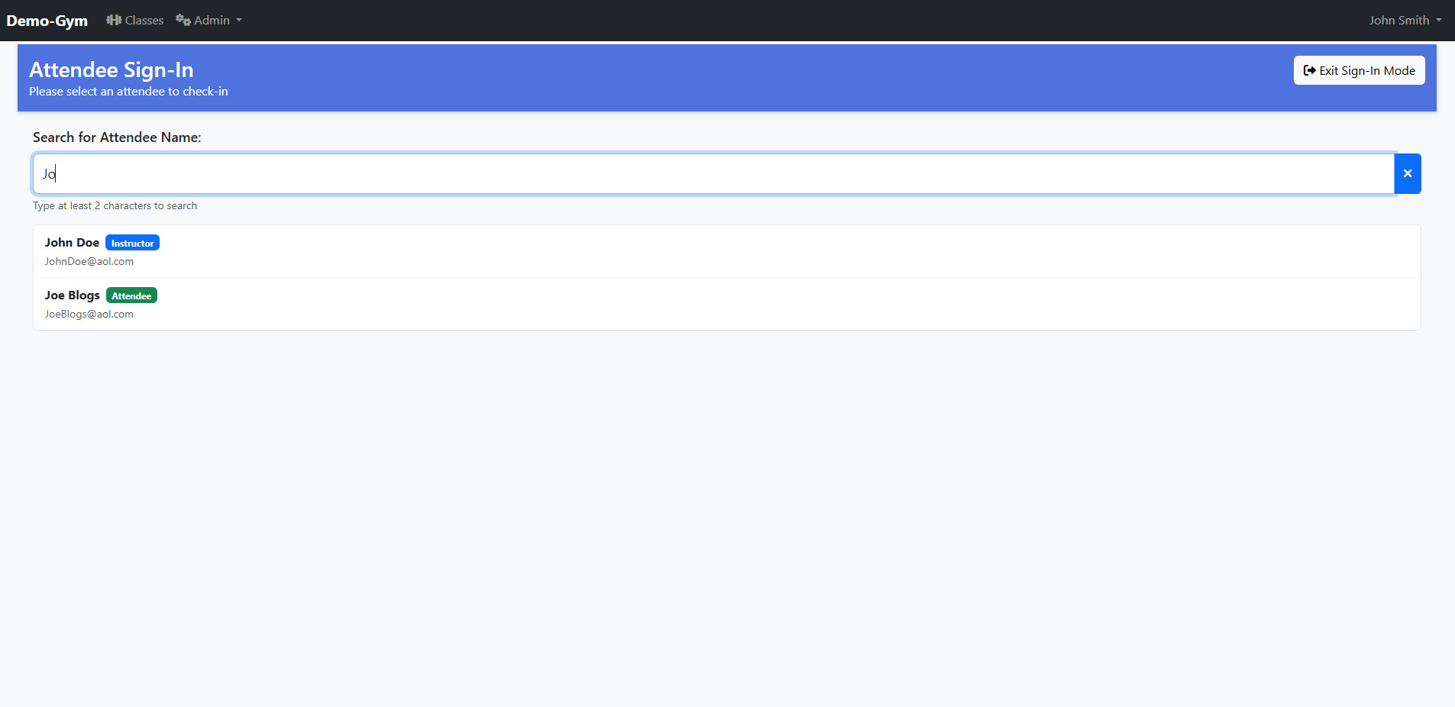Click the blue Instructor badge
1455x707 pixels.
point(132,243)
